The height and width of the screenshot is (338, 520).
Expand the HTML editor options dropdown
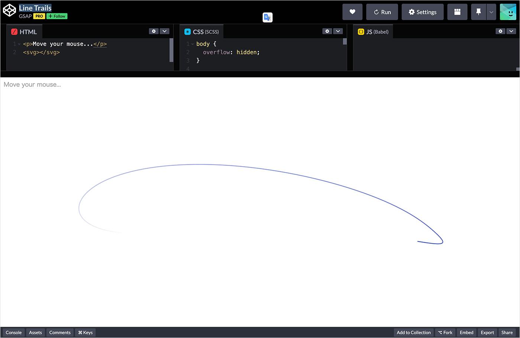click(x=165, y=31)
